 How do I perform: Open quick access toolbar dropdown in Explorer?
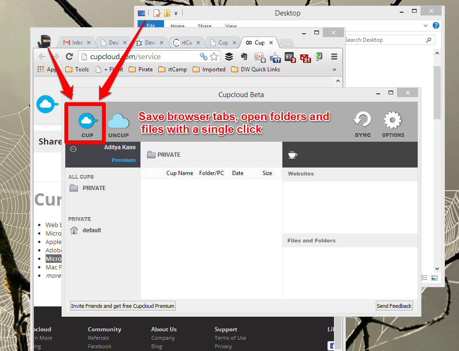176,14
